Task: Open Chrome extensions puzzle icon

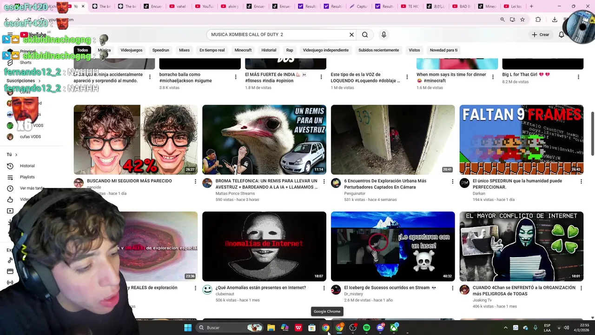Action: tap(538, 20)
